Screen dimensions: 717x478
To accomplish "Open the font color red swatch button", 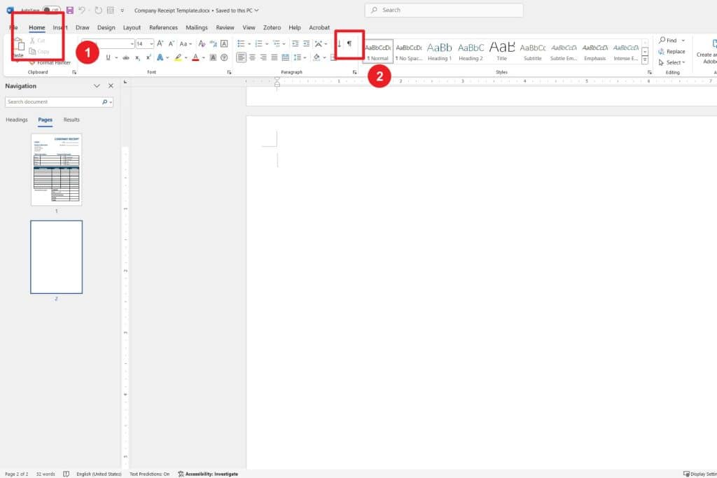I will pos(195,57).
